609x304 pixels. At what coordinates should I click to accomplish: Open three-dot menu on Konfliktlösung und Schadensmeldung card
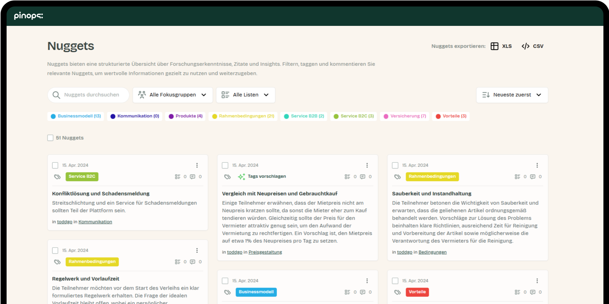click(x=197, y=165)
